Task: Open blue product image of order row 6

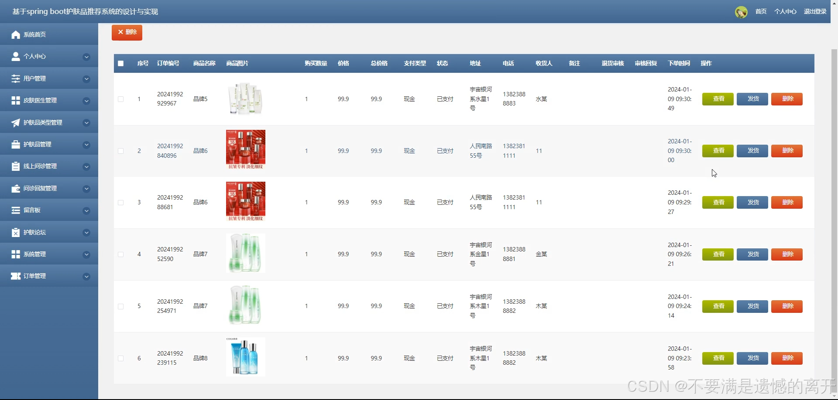Action: pos(245,357)
